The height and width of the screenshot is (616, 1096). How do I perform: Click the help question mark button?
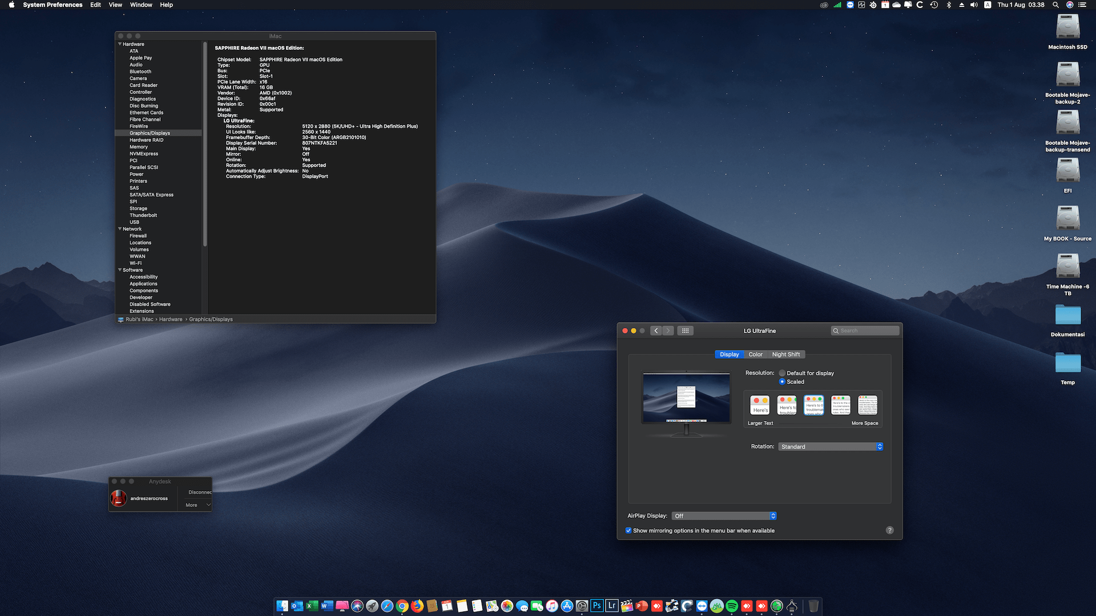coord(889,530)
